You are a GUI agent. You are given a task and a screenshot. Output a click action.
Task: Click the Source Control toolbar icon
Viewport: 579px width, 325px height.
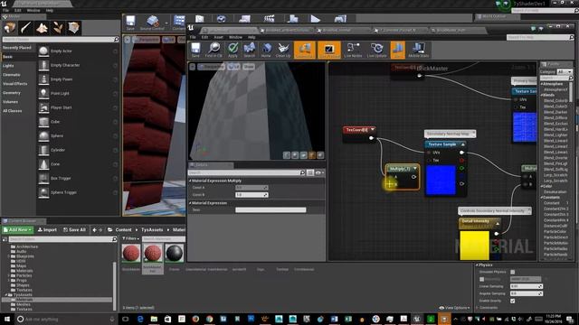152,22
